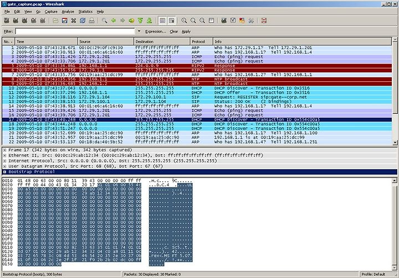Image resolution: width=399 pixels, height=278 pixels.
Task: Open the Statistics menu
Action: 85,12
